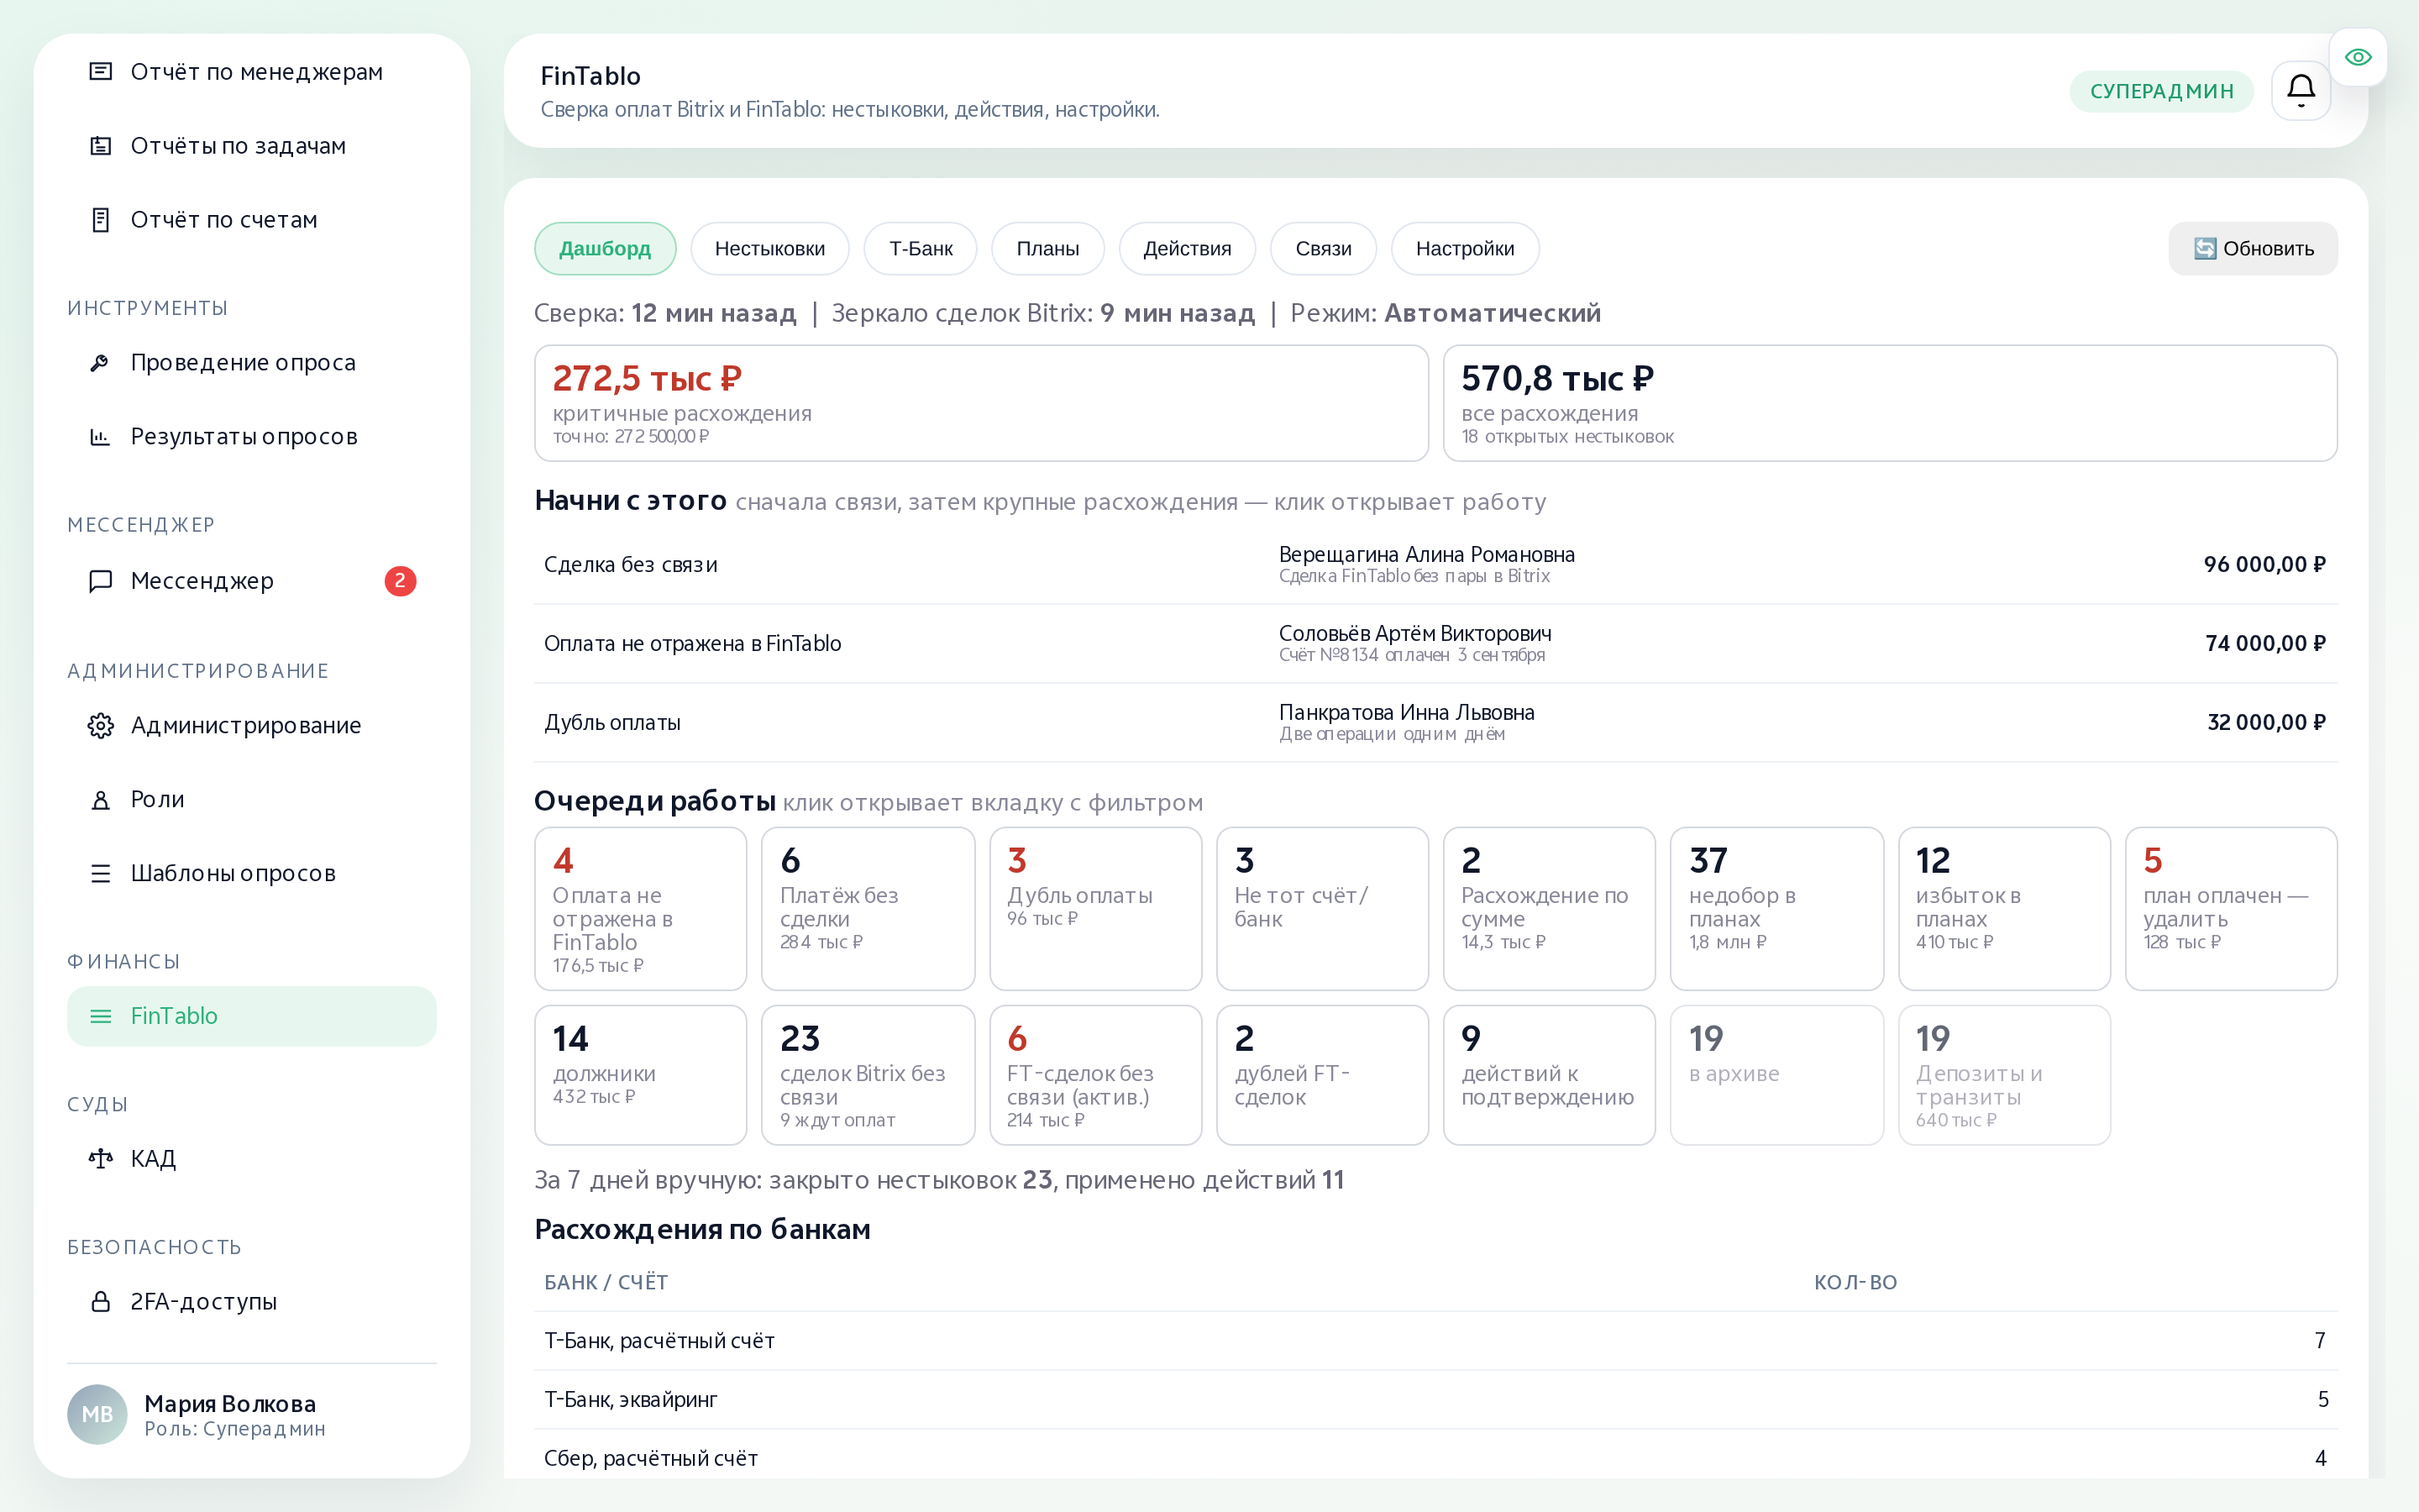
Task: Open the должники 432 тыс card
Action: [641, 1075]
